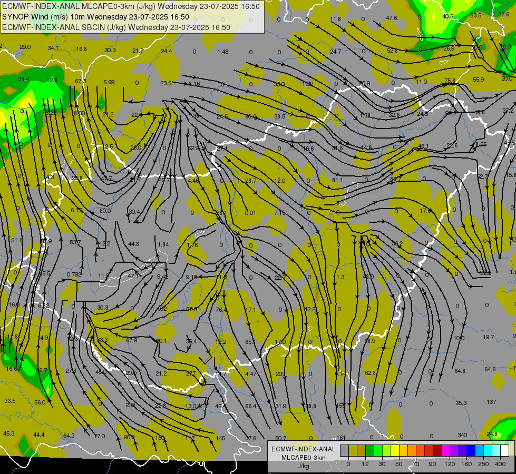Click the map value 35.3
The width and height of the screenshot is (516, 474).
461,403
